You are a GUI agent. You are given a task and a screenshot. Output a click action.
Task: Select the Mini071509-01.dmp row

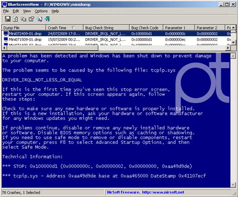[116, 40]
